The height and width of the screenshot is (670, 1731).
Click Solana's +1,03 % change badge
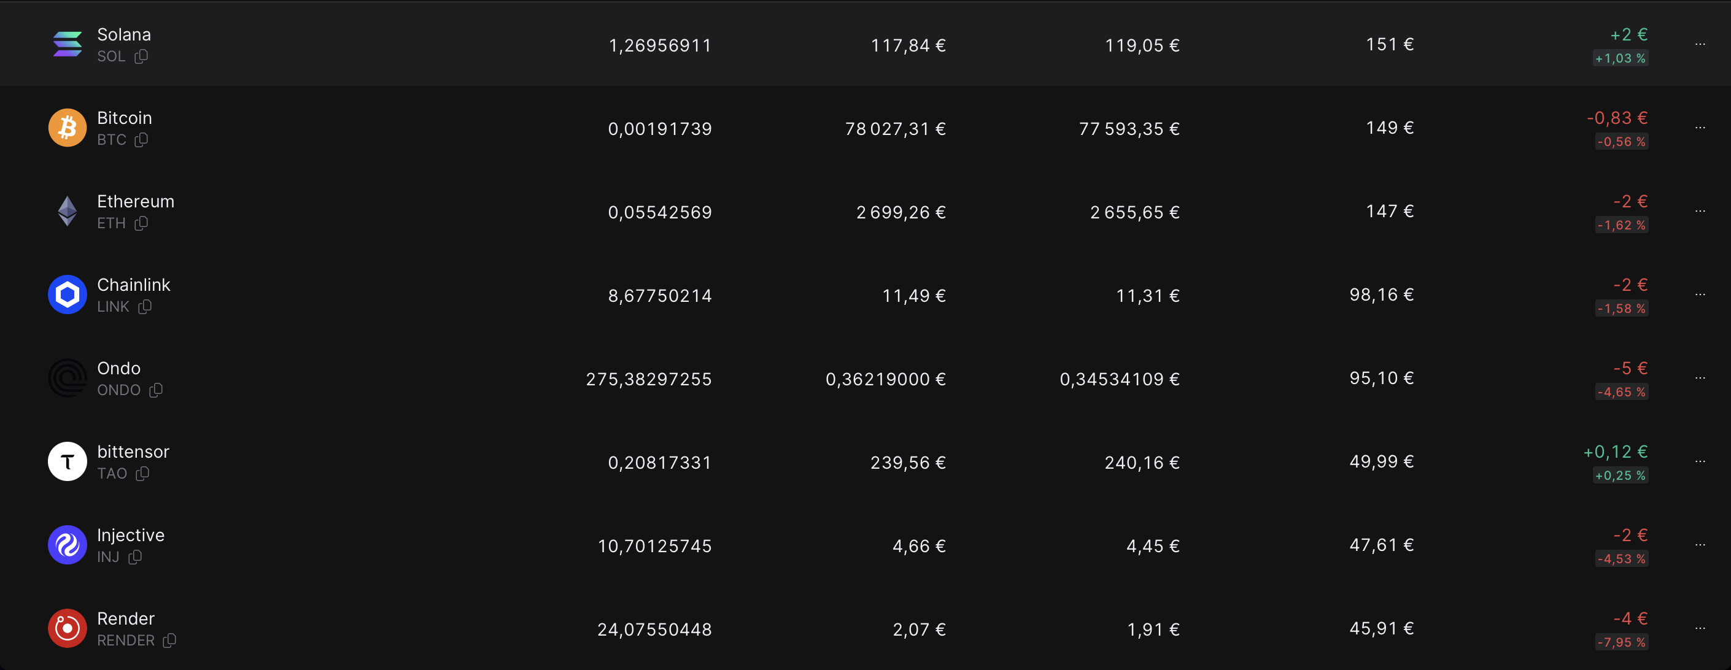pyautogui.click(x=1620, y=58)
